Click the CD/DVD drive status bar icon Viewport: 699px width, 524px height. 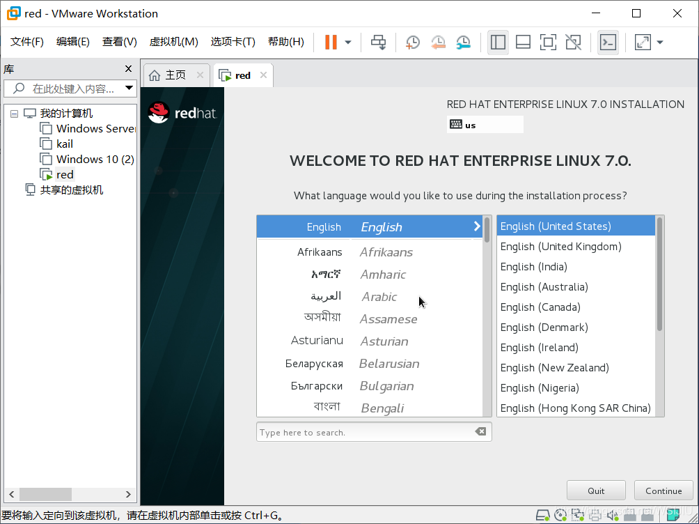[560, 516]
